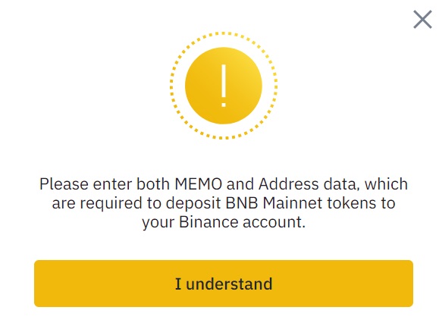Click the word Address in the notice

coord(288,184)
